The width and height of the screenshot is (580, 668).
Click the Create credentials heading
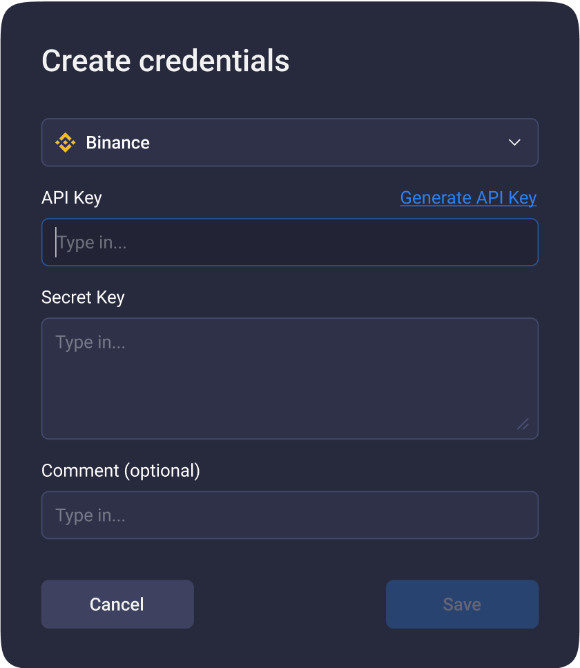[x=166, y=61]
